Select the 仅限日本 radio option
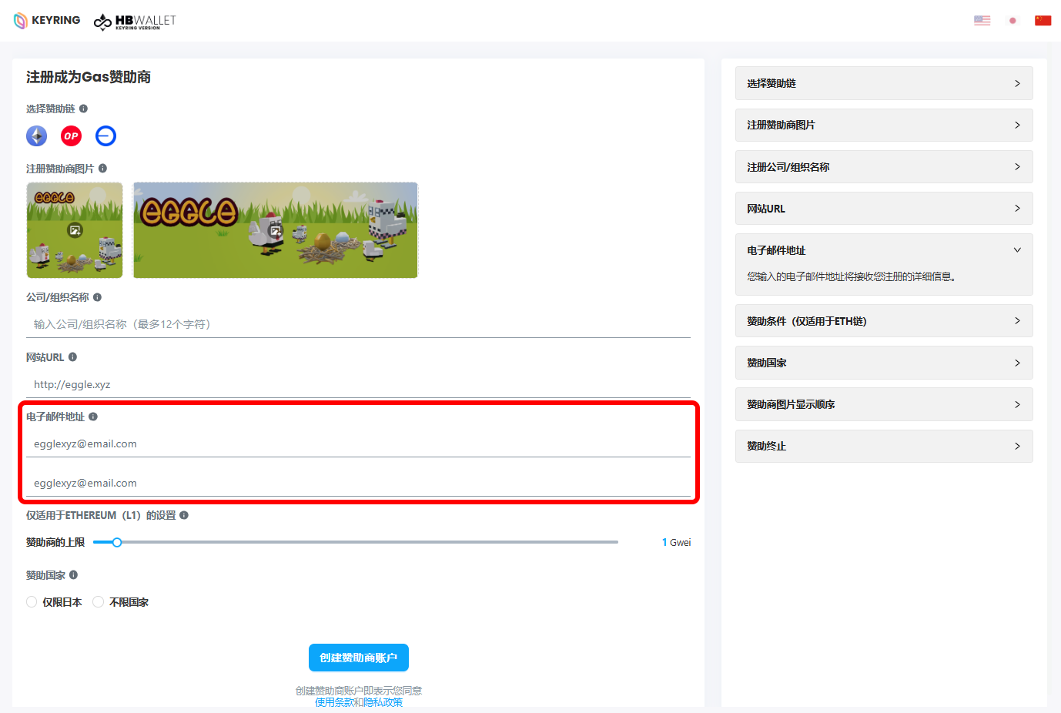 (x=32, y=602)
